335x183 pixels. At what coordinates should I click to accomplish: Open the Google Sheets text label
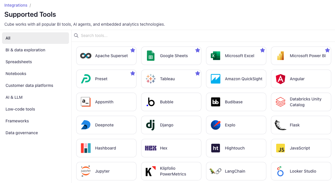pyautogui.click(x=174, y=56)
